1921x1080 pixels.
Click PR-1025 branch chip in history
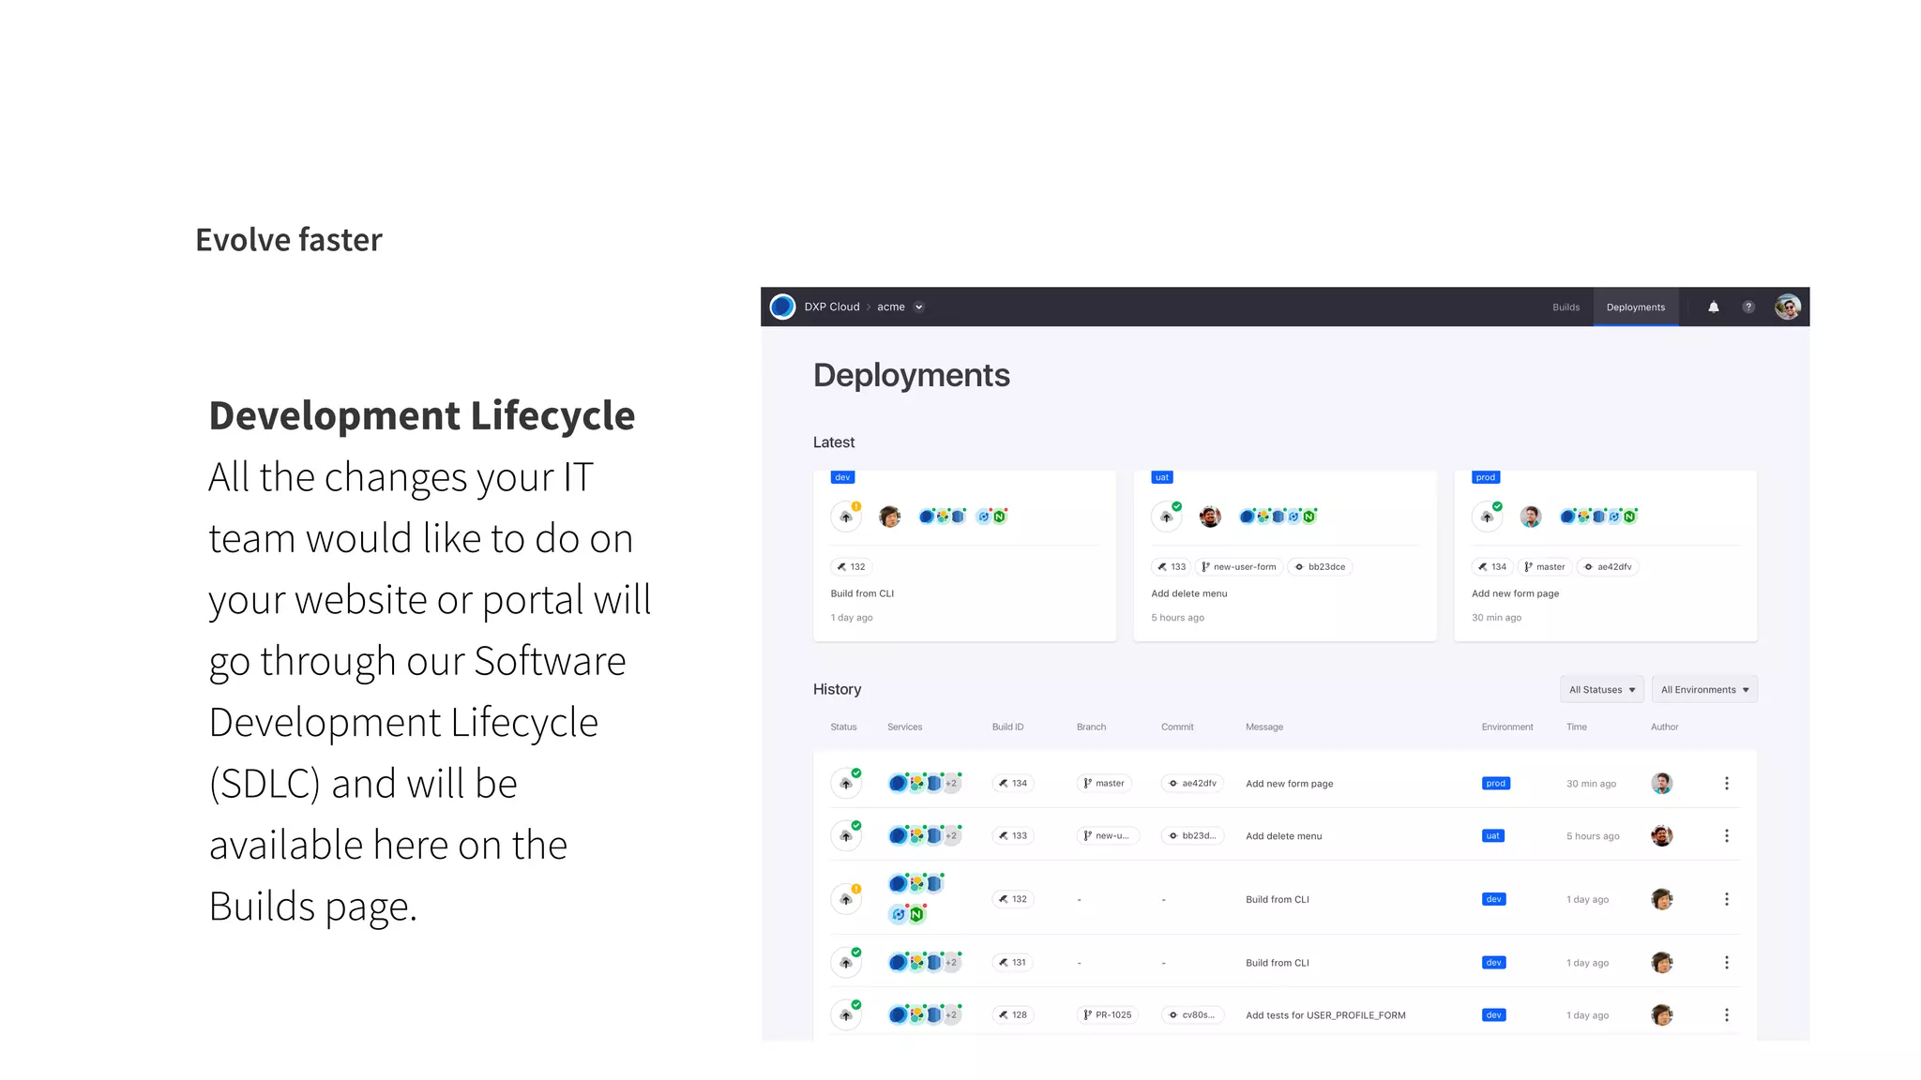click(1108, 1015)
